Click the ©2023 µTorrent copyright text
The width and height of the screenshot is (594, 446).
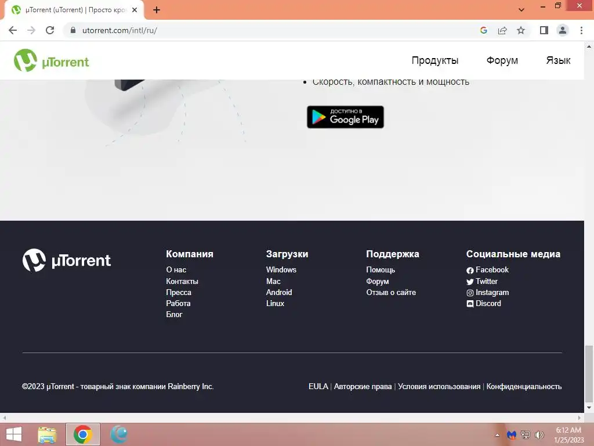point(118,386)
